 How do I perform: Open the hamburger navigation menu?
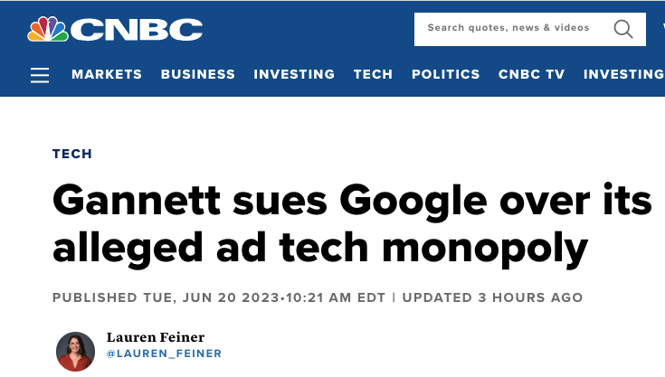40,75
